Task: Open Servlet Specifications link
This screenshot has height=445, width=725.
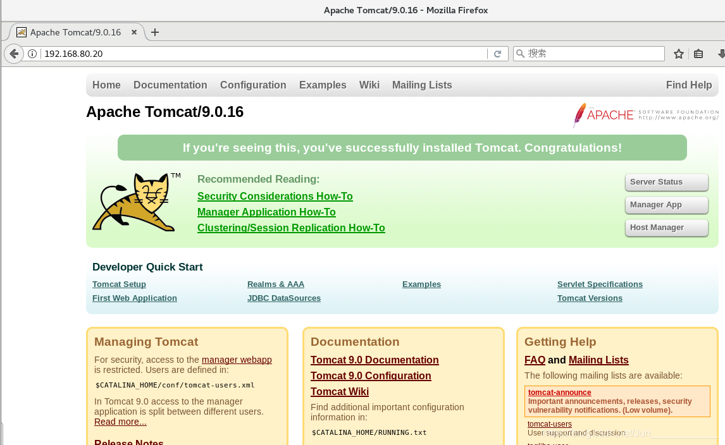Action: coord(600,284)
